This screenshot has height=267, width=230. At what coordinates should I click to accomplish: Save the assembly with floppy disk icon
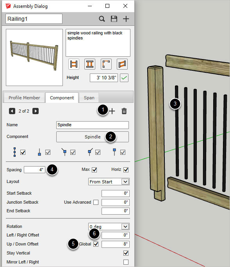tap(114, 19)
